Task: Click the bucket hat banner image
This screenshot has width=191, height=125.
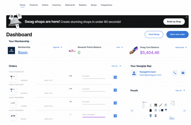Action: click(x=15, y=21)
